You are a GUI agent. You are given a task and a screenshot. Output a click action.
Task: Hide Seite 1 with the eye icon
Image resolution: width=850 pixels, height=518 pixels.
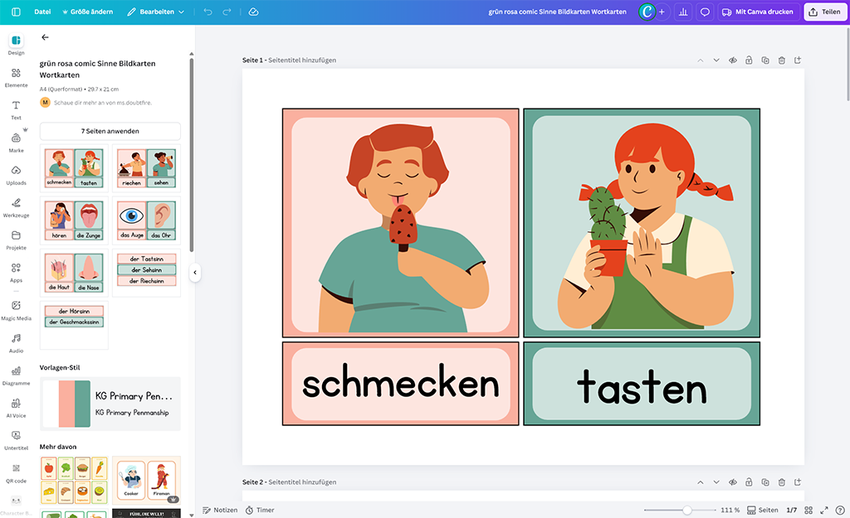click(x=732, y=60)
